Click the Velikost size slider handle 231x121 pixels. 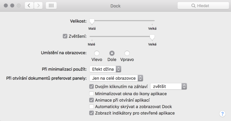click(92, 21)
